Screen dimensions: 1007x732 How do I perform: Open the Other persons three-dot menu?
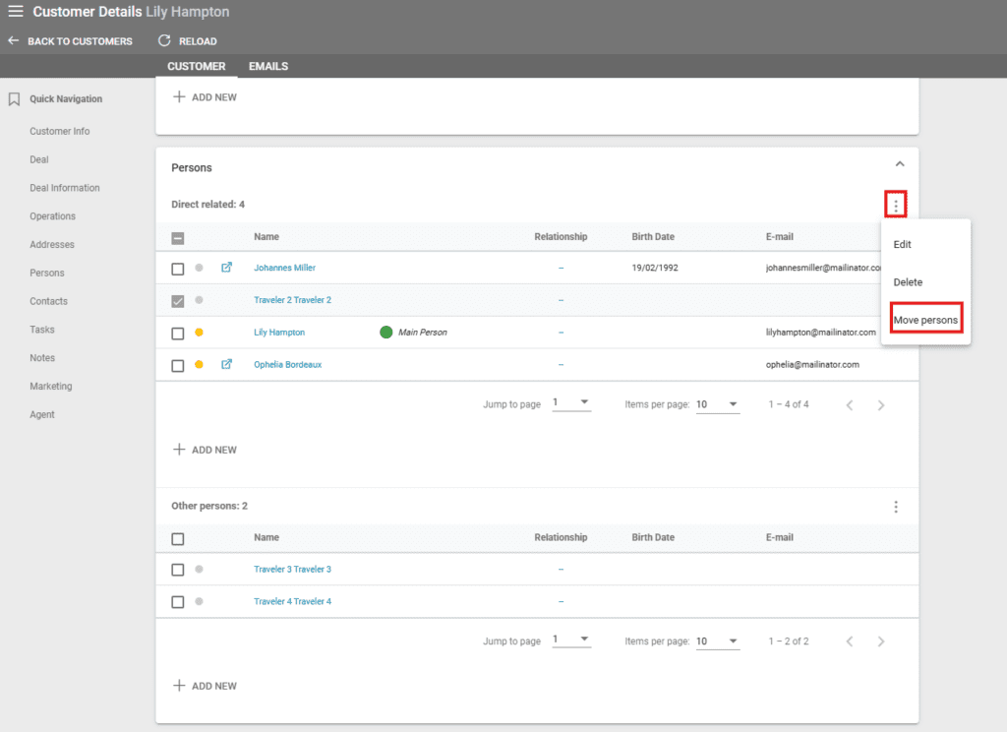click(895, 507)
